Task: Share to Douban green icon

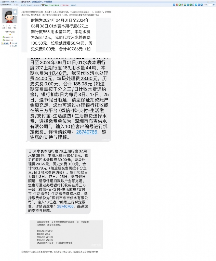Action: (191, 5)
